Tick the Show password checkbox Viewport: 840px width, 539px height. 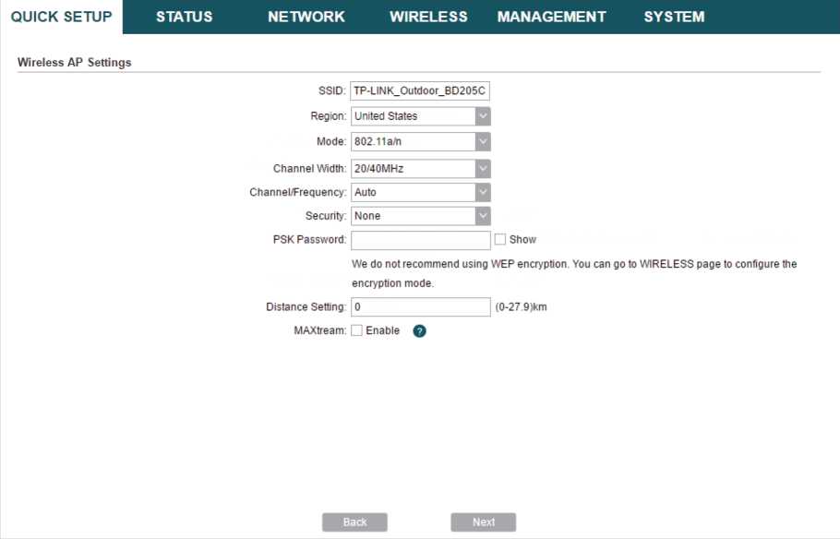(x=500, y=239)
